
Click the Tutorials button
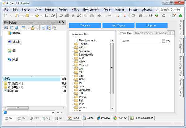point(85,25)
